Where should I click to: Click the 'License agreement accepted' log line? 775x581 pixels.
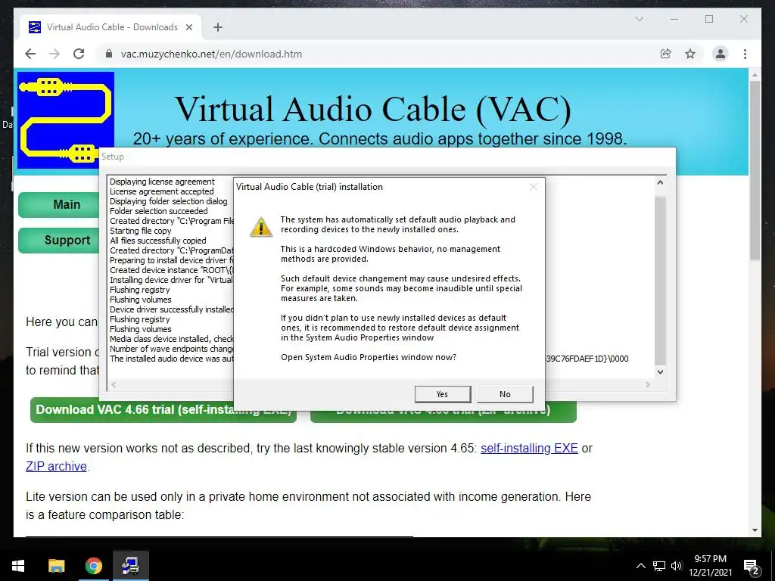pos(162,191)
